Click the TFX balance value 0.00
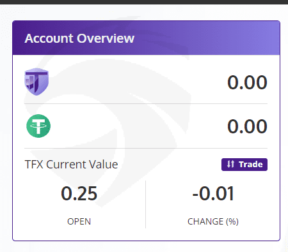Image resolution: width=288 pixels, height=252 pixels. [247, 82]
